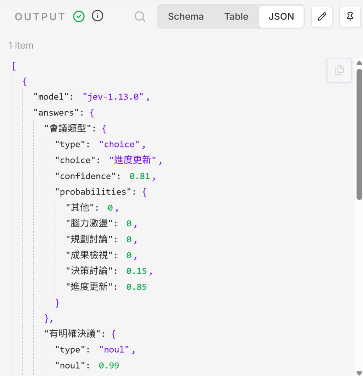Image resolution: width=363 pixels, height=376 pixels.
Task: Switch to the Schema view
Action: (186, 17)
